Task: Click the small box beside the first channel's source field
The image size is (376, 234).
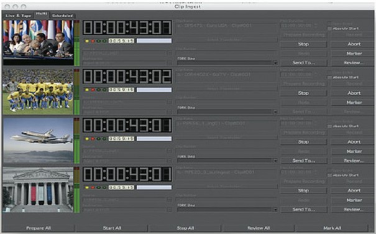Action: tap(170, 53)
